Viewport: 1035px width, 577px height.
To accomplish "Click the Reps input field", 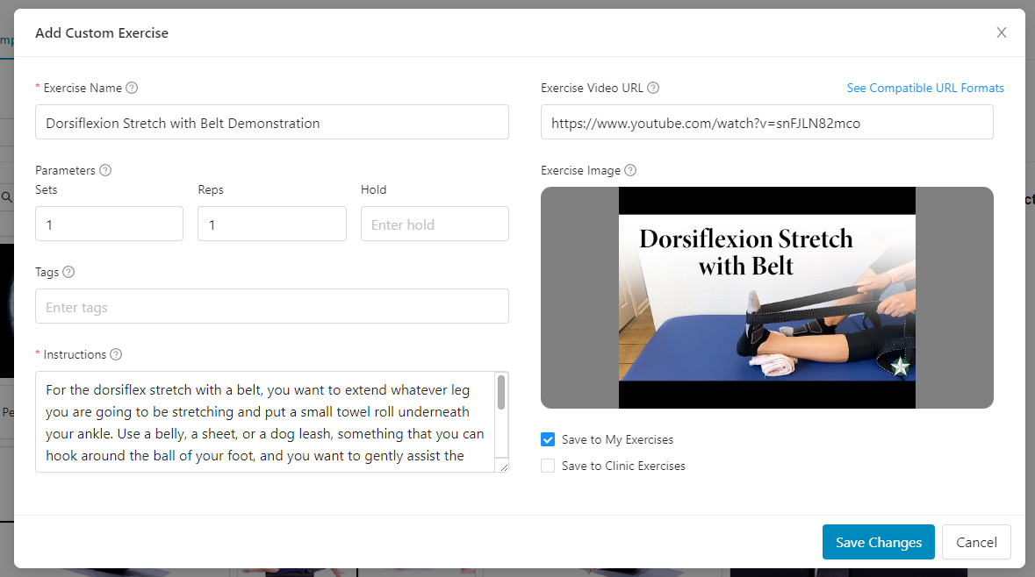I will pos(271,224).
